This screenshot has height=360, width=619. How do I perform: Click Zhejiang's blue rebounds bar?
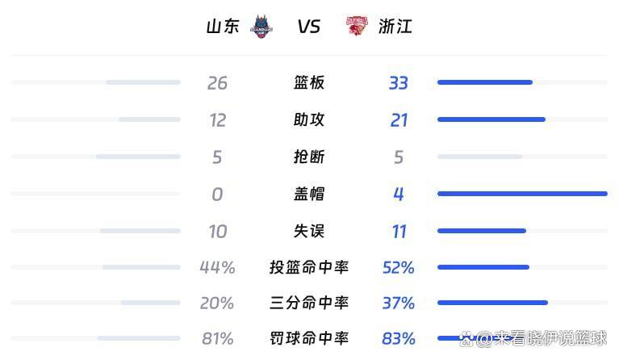click(x=484, y=82)
